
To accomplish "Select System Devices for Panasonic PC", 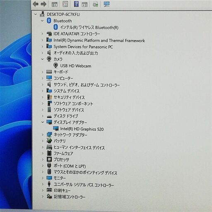I will tap(83, 47).
